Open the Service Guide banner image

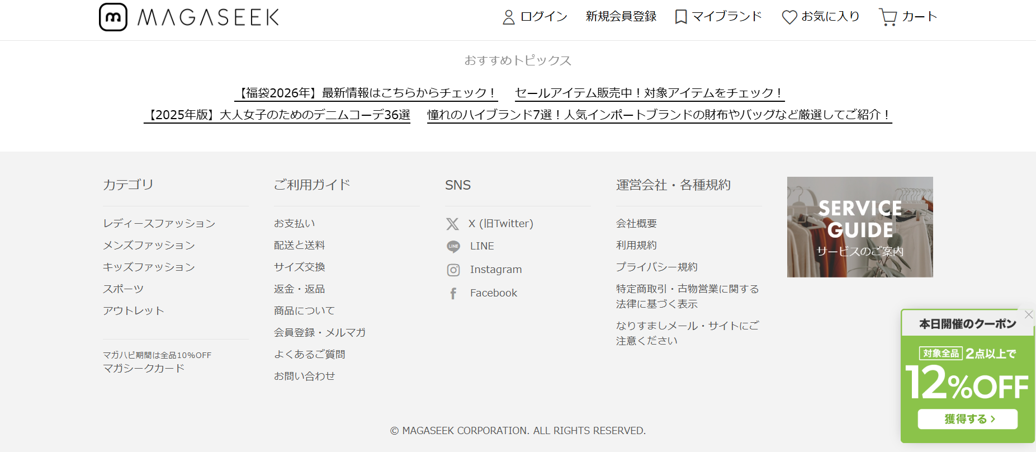click(x=859, y=227)
